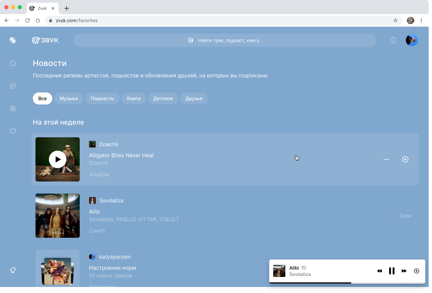Bookmark this page with the star icon

pos(395,20)
